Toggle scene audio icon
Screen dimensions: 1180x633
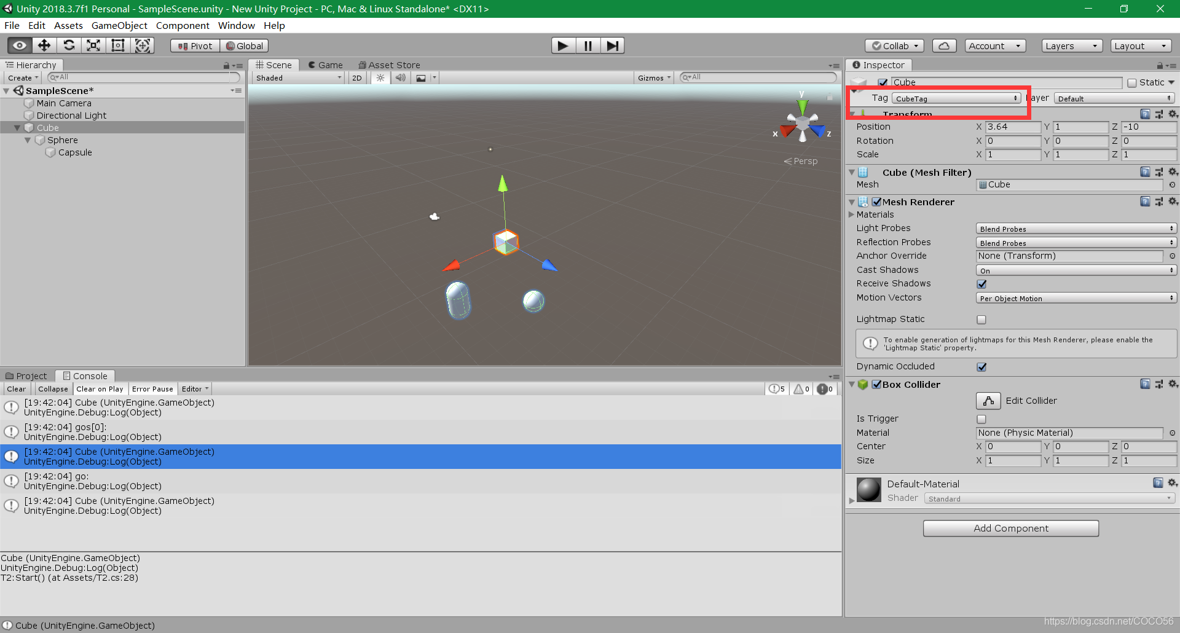click(x=401, y=78)
